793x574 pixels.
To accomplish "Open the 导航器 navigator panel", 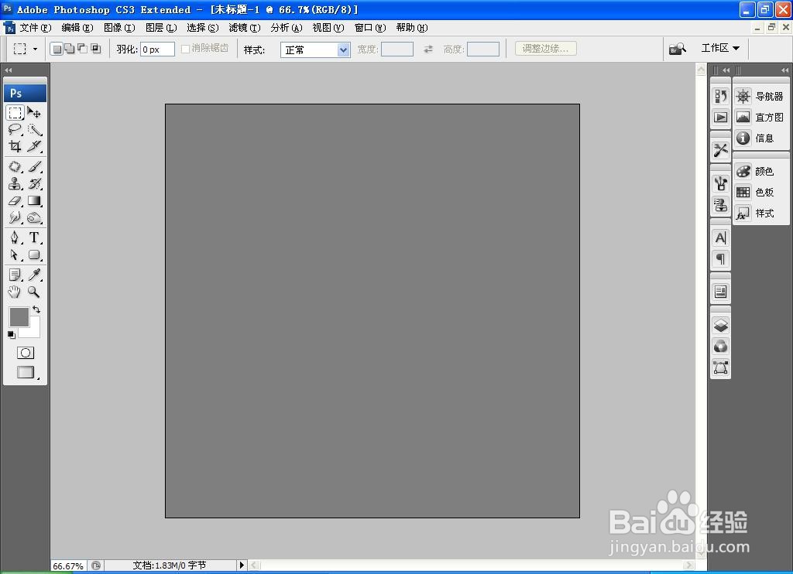I will (x=760, y=96).
